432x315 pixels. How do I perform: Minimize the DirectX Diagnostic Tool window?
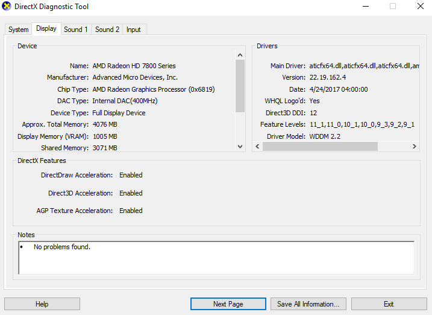(366, 7)
